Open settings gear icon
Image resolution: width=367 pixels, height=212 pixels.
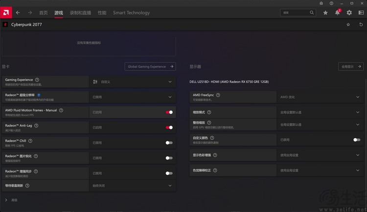coord(349,13)
